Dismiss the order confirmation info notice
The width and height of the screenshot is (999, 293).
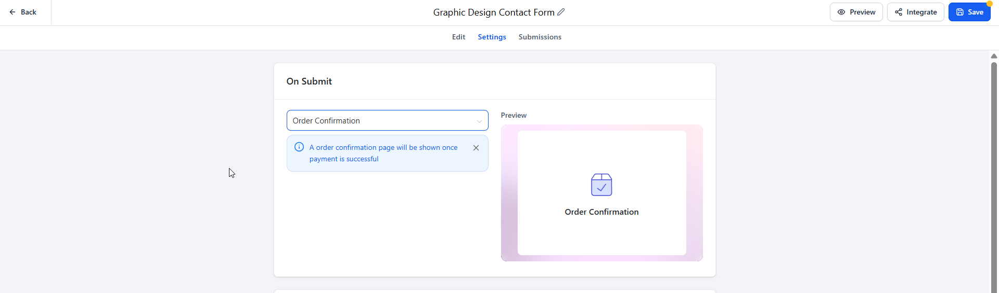(476, 148)
